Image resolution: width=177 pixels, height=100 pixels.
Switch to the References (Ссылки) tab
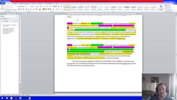[33, 4]
